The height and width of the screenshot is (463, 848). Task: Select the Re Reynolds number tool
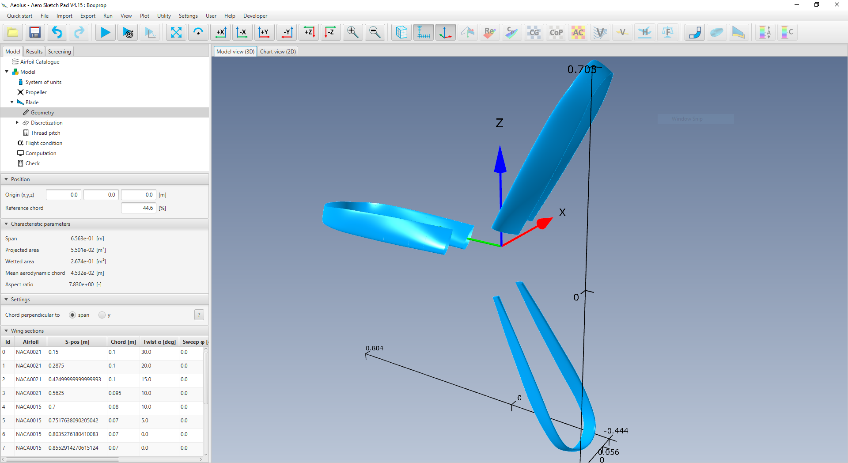489,32
